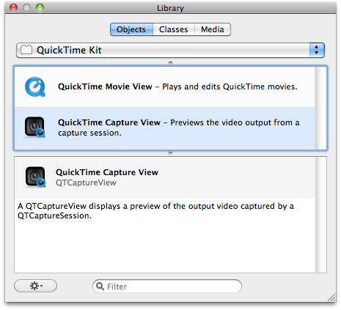341x310 pixels.
Task: Click the folder icon beside QuickTime Kit
Action: [x=26, y=50]
